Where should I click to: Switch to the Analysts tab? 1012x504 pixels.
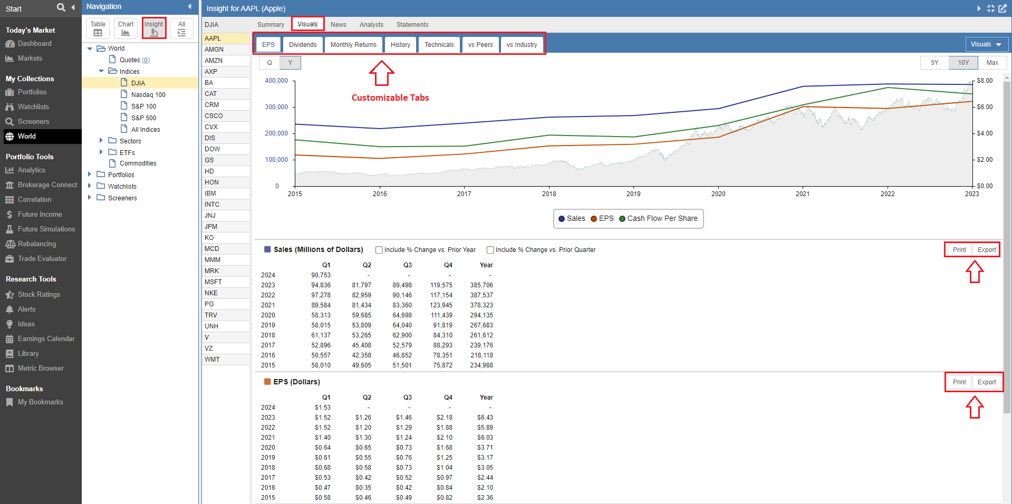coord(371,25)
